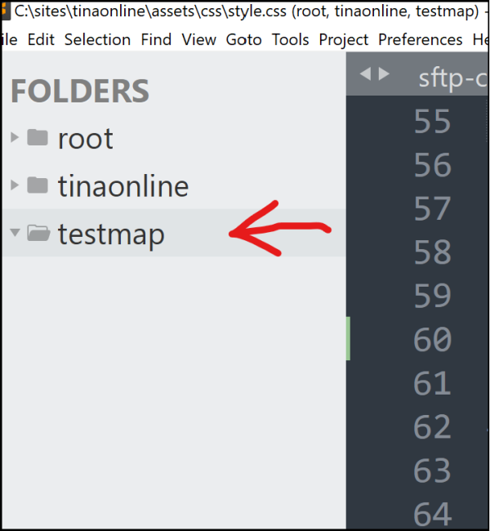The height and width of the screenshot is (531, 490).
Task: Open the Goto menu
Action: (243, 39)
